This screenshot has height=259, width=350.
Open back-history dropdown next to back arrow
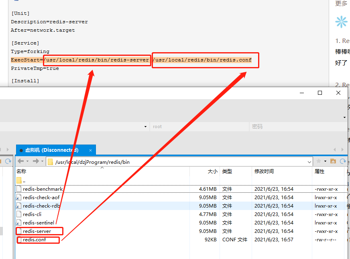(x=27, y=161)
